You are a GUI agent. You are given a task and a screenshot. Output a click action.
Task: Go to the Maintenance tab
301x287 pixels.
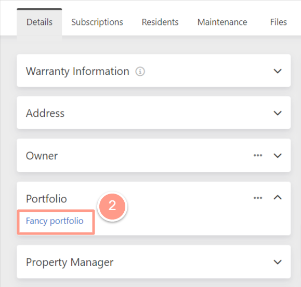pos(223,22)
